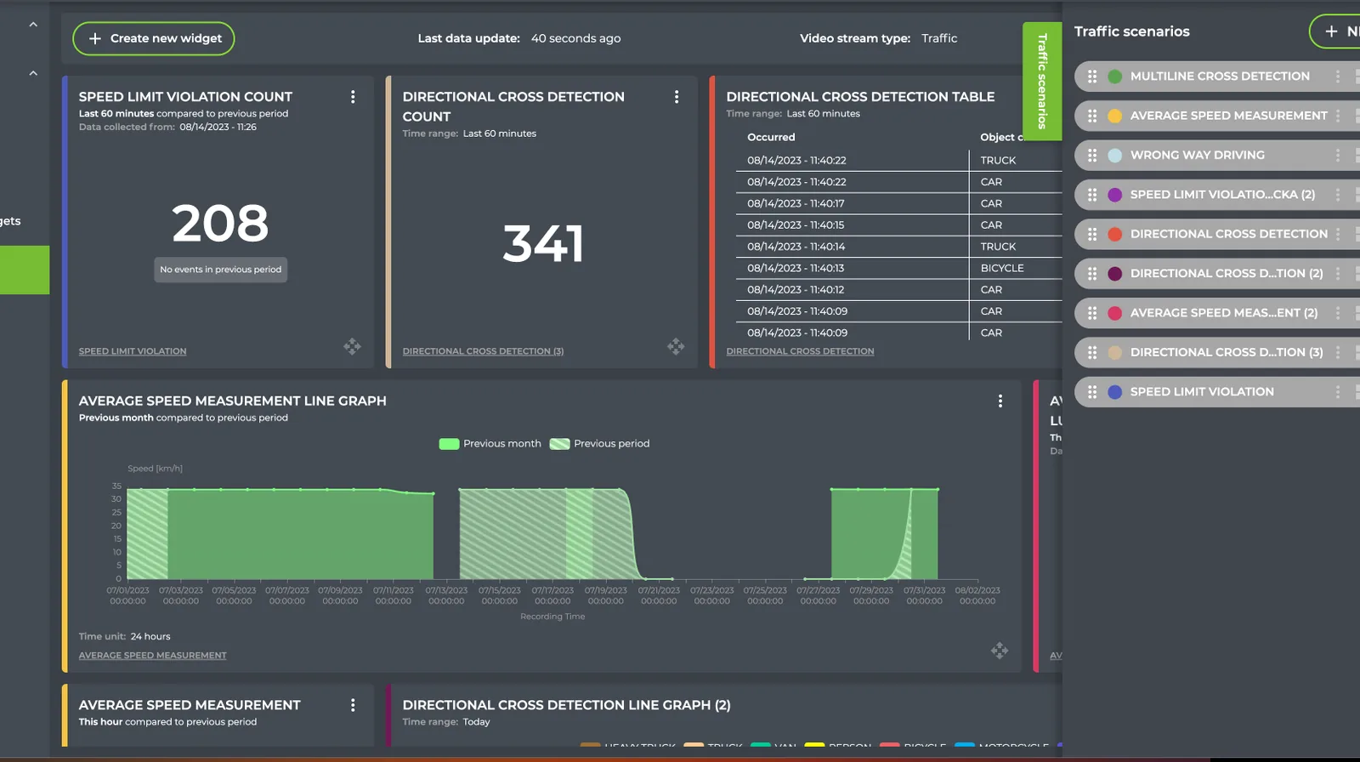Open Directional Cross Detection table footer link
The width and height of the screenshot is (1360, 762).
pos(800,351)
